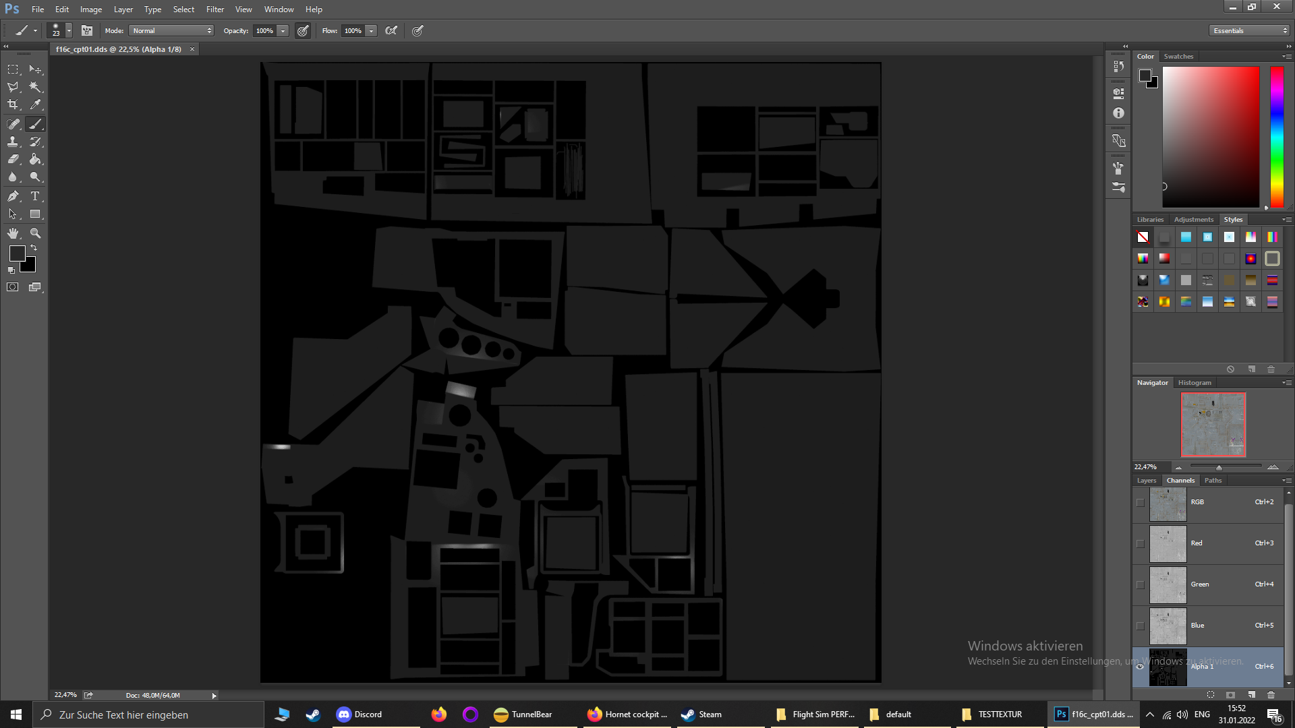Switch to the Swatches tab

pos(1178,57)
